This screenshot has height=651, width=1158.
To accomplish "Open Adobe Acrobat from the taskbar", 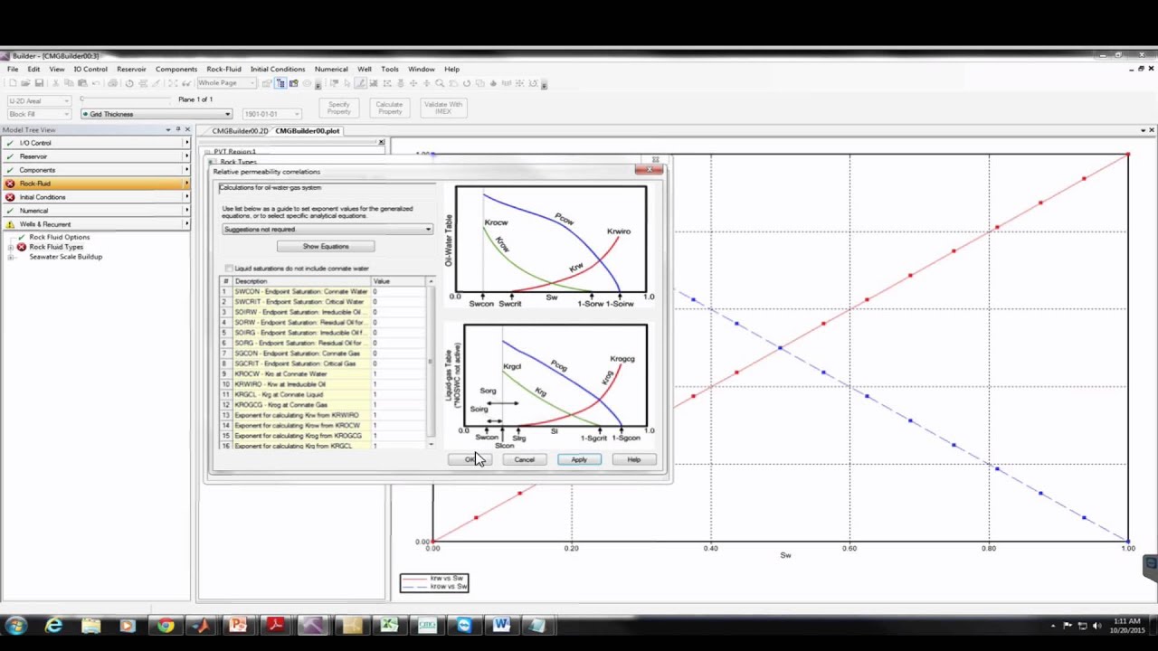I will pyautogui.click(x=275, y=625).
